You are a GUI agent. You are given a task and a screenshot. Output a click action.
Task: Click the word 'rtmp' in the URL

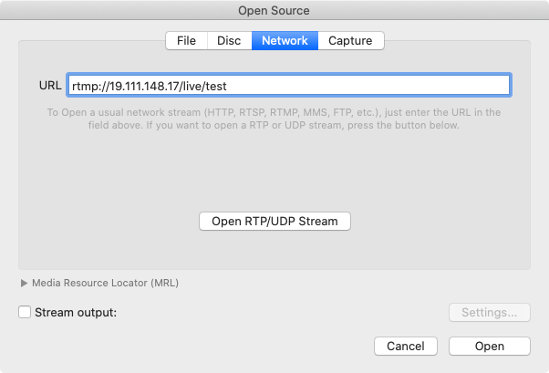click(85, 87)
